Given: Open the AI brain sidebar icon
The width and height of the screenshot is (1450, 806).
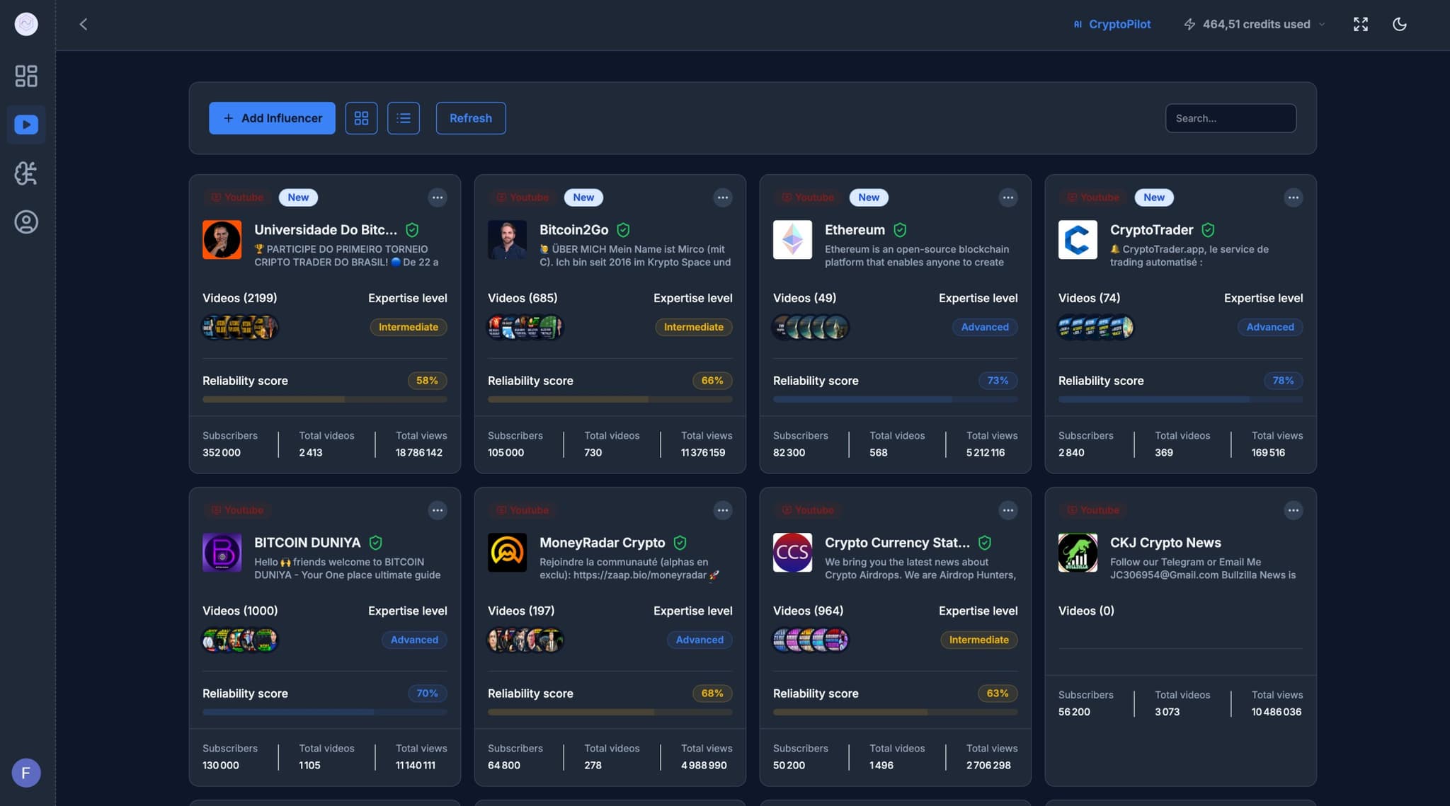Looking at the screenshot, I should pos(26,173).
